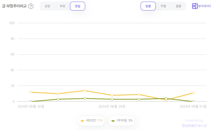Click the green 이더리움 legend marker

tap(113, 121)
